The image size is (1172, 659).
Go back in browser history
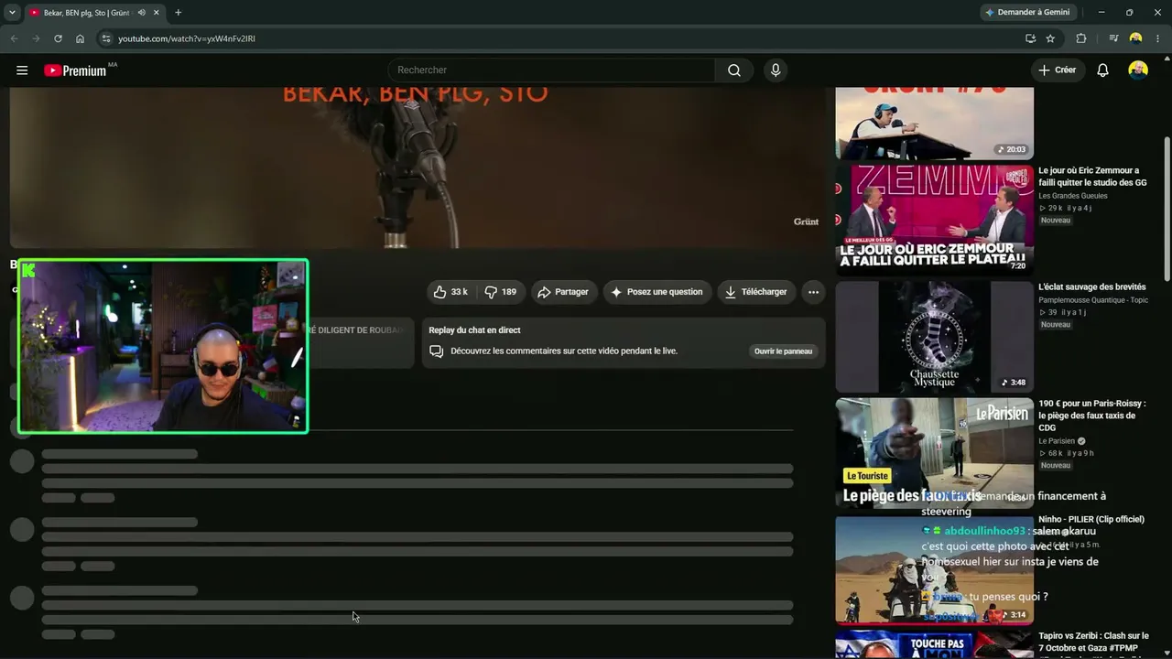pos(14,38)
